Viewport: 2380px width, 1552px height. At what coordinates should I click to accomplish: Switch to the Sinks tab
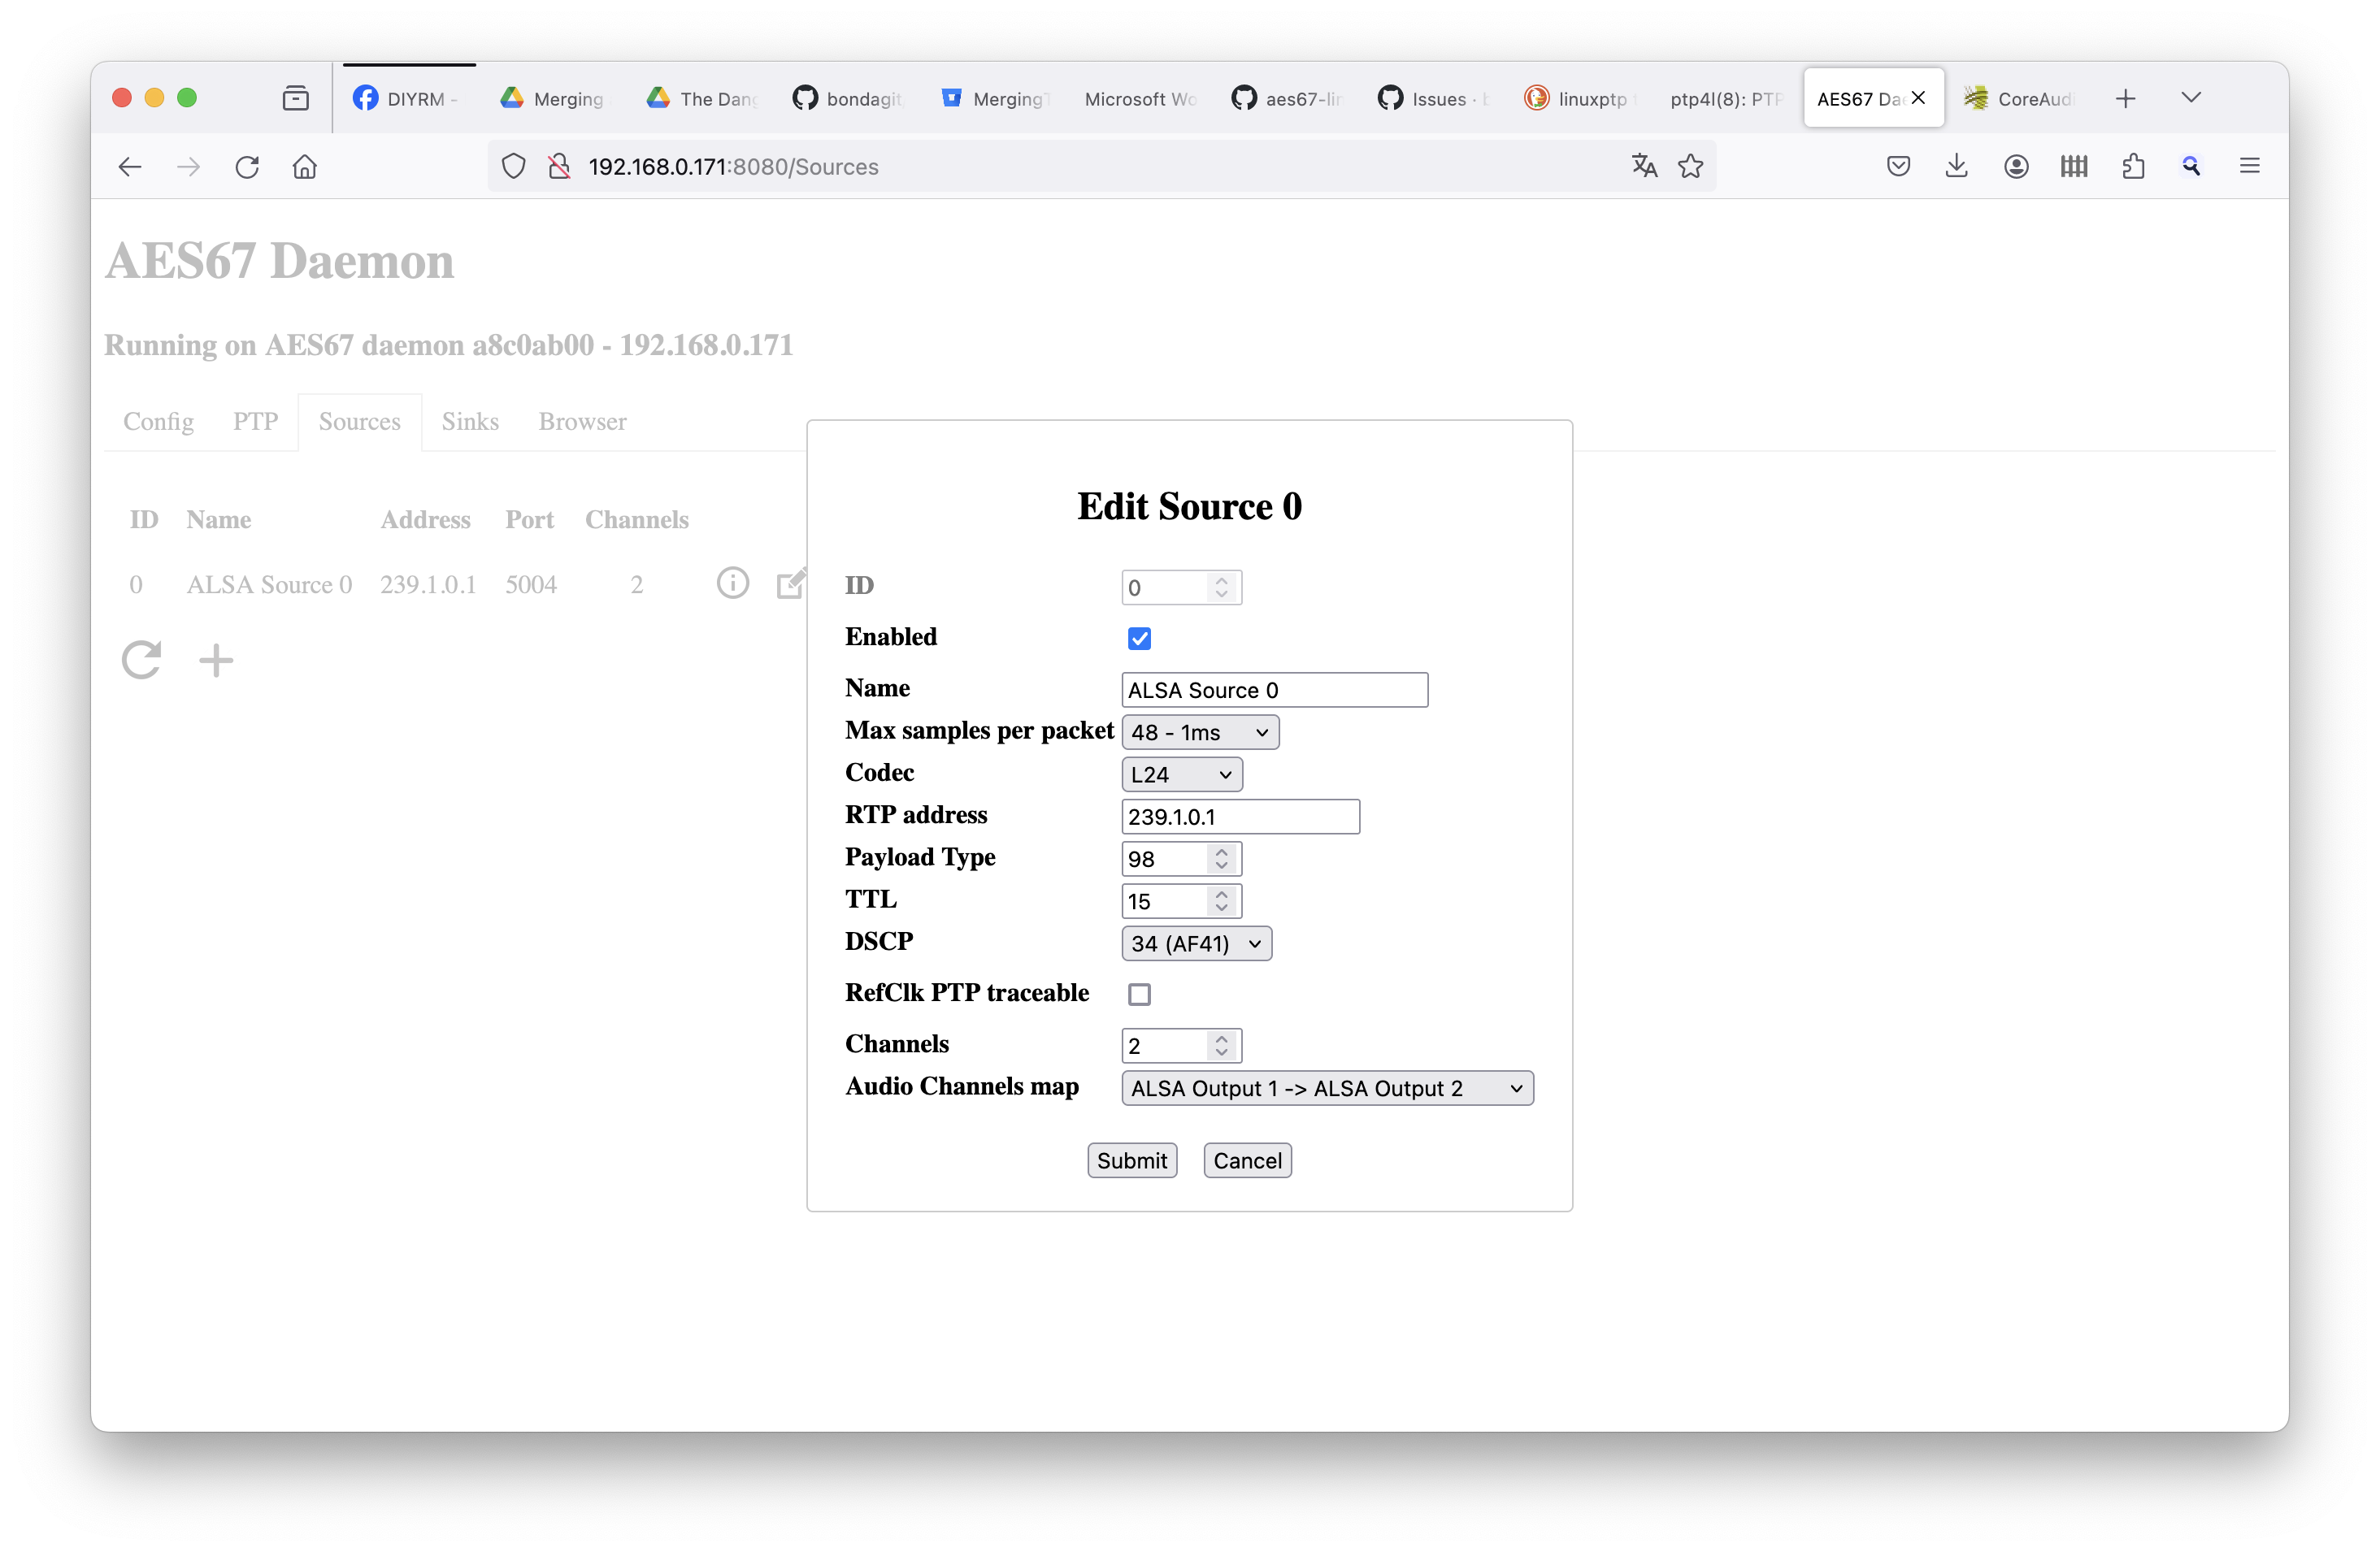(x=470, y=422)
